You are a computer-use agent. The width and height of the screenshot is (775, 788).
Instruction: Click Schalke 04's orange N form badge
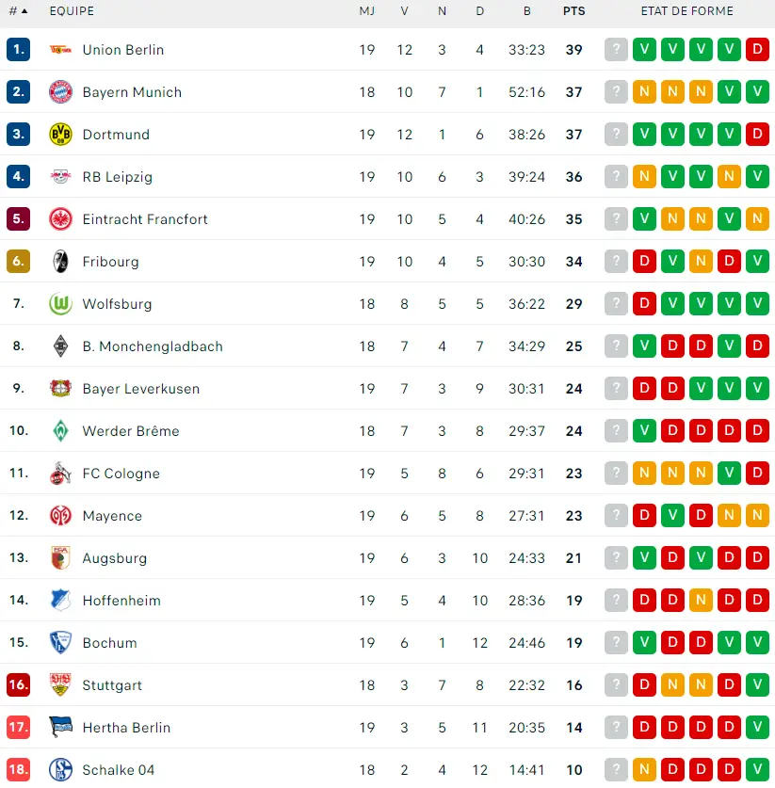coord(644,770)
